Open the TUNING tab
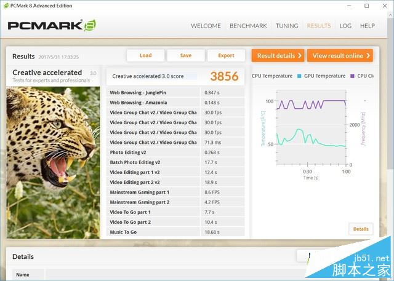Screen dimensions: 394x281 coord(287,26)
